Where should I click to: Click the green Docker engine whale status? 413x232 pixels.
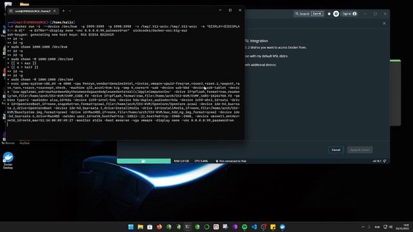click(x=144, y=161)
